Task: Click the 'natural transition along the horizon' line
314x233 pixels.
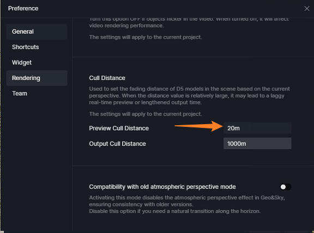Action: [x=175, y=211]
